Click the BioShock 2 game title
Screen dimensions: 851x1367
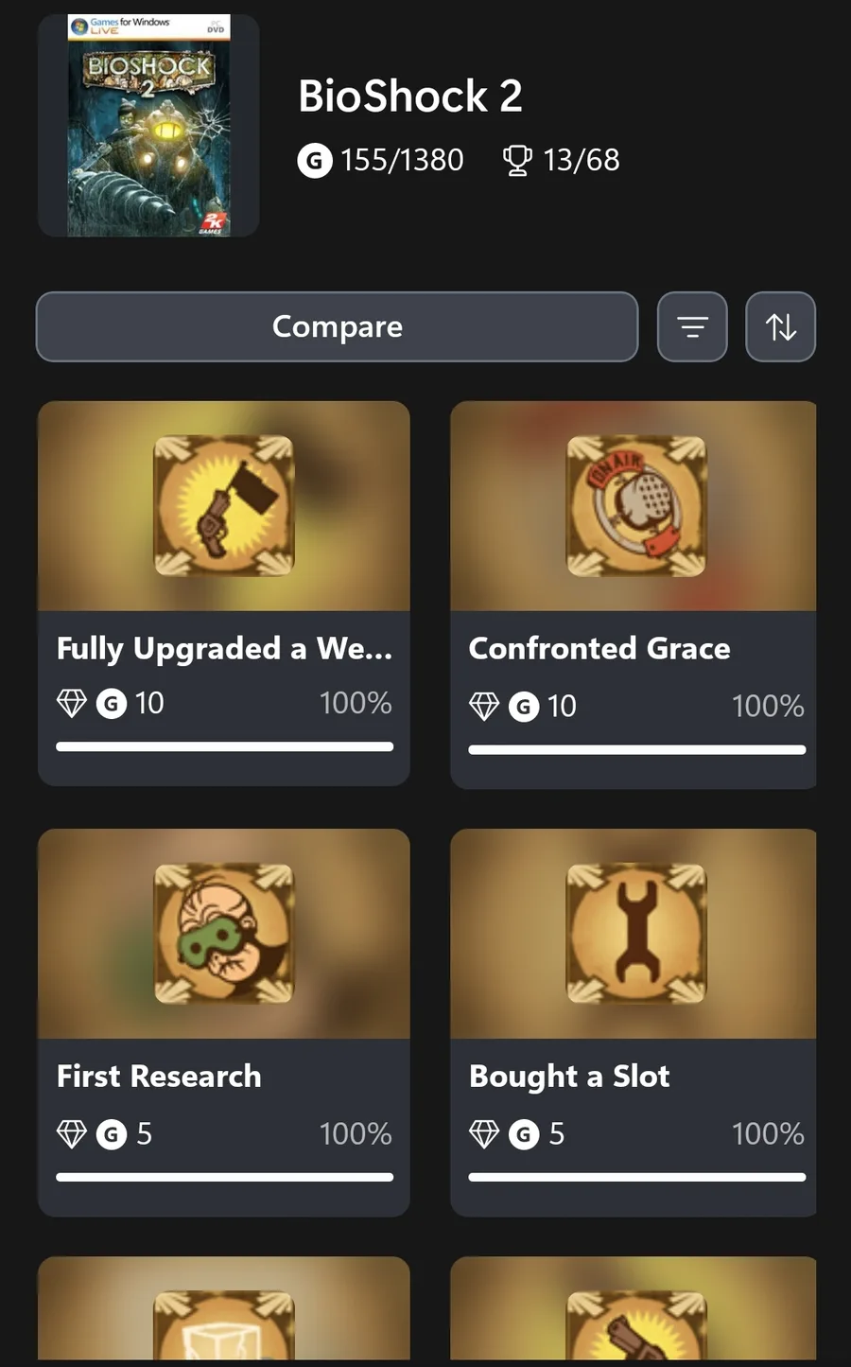(x=410, y=96)
